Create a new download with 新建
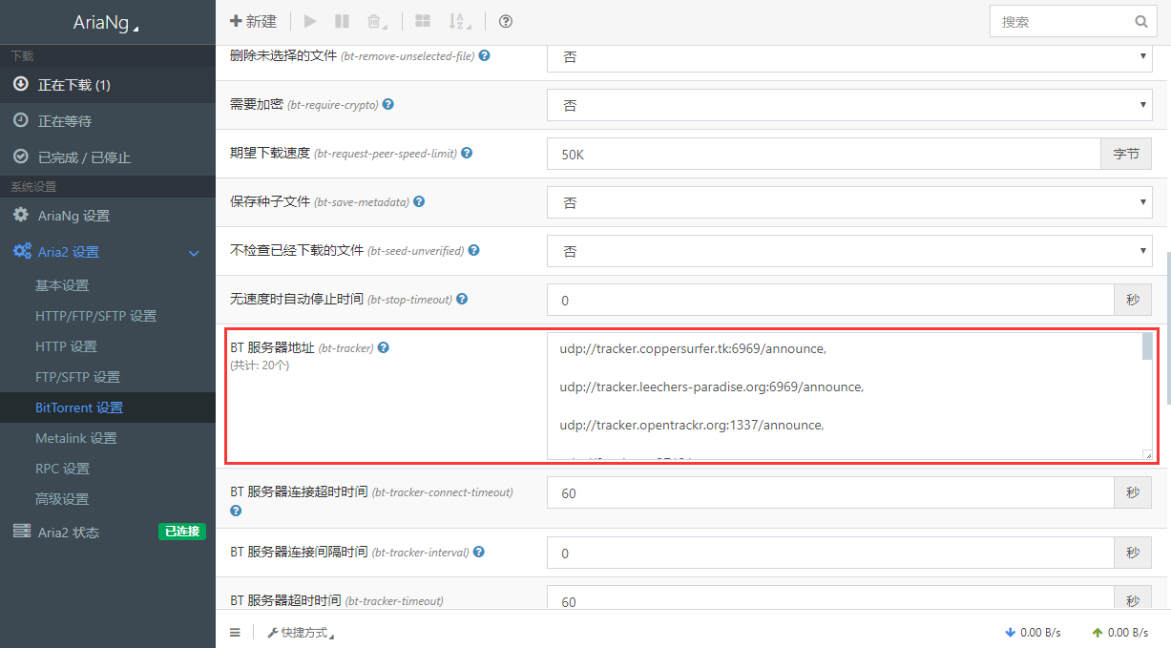Image resolution: width=1171 pixels, height=648 pixels. [x=253, y=20]
